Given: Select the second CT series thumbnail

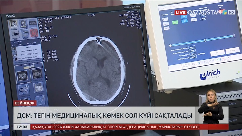Looking at the screenshot, I should [x=37, y=74].
